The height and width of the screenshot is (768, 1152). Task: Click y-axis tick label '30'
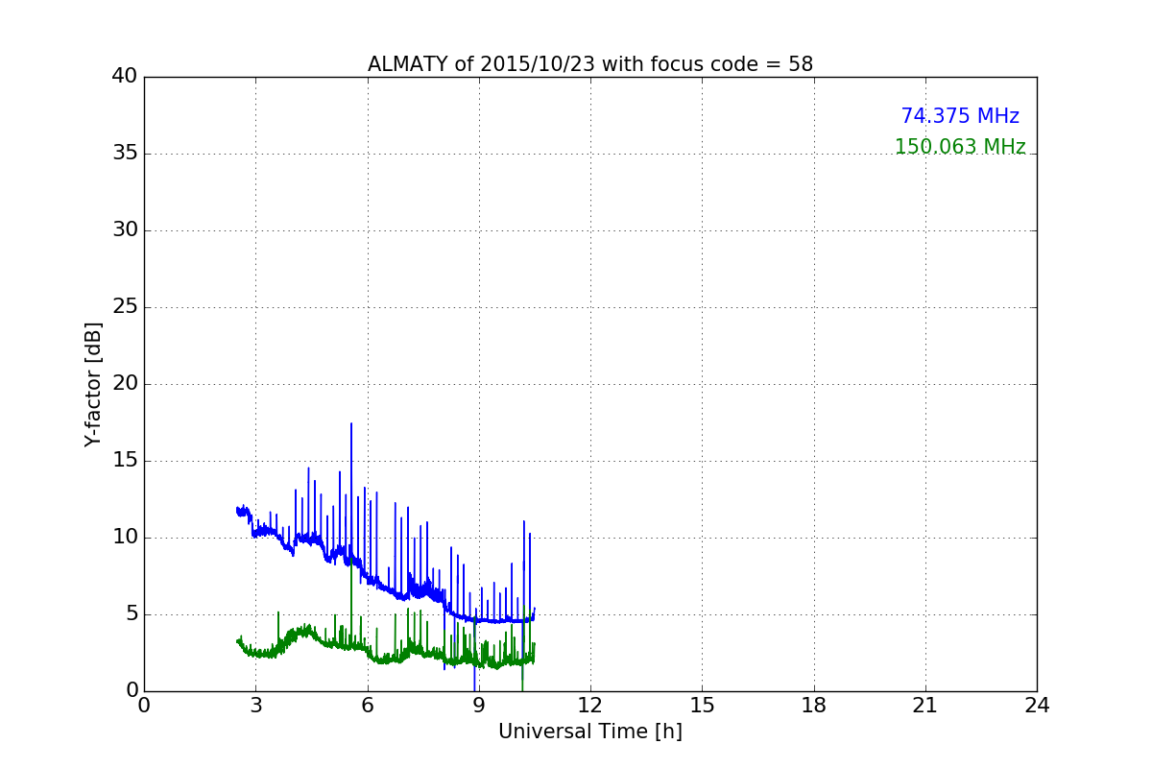[125, 230]
